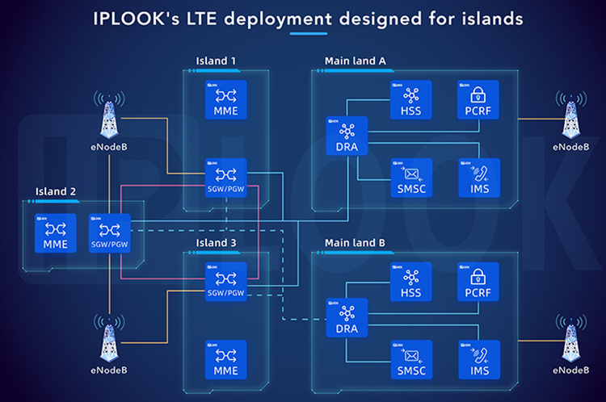Click the Main land A IMS icon
Screen dimensions: 606x402
pos(479,178)
